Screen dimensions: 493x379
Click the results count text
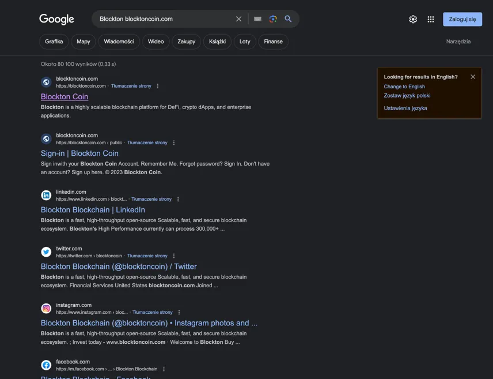tap(78, 64)
